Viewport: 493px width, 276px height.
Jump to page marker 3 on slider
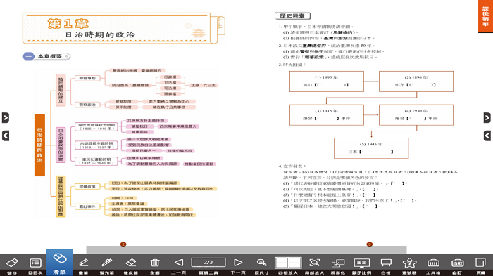[x=370, y=244]
